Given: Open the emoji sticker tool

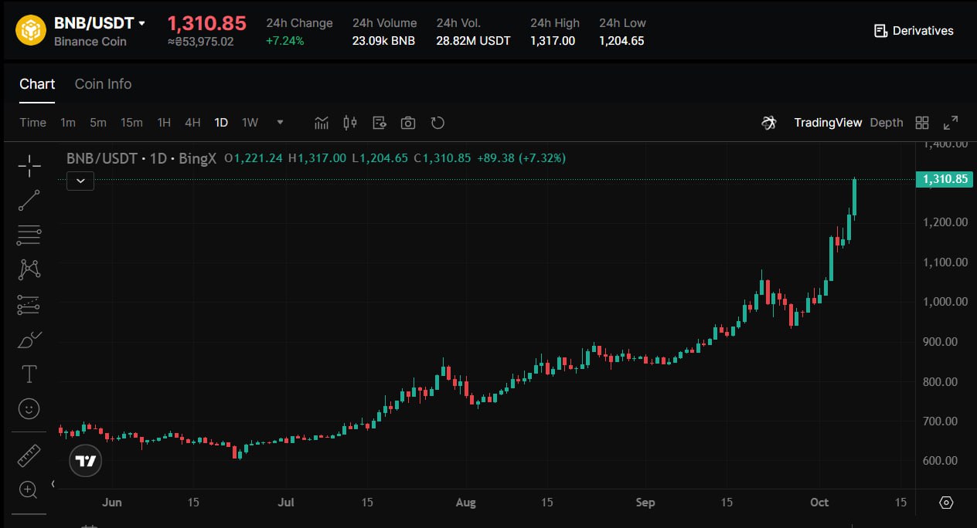Looking at the screenshot, I should coord(29,408).
